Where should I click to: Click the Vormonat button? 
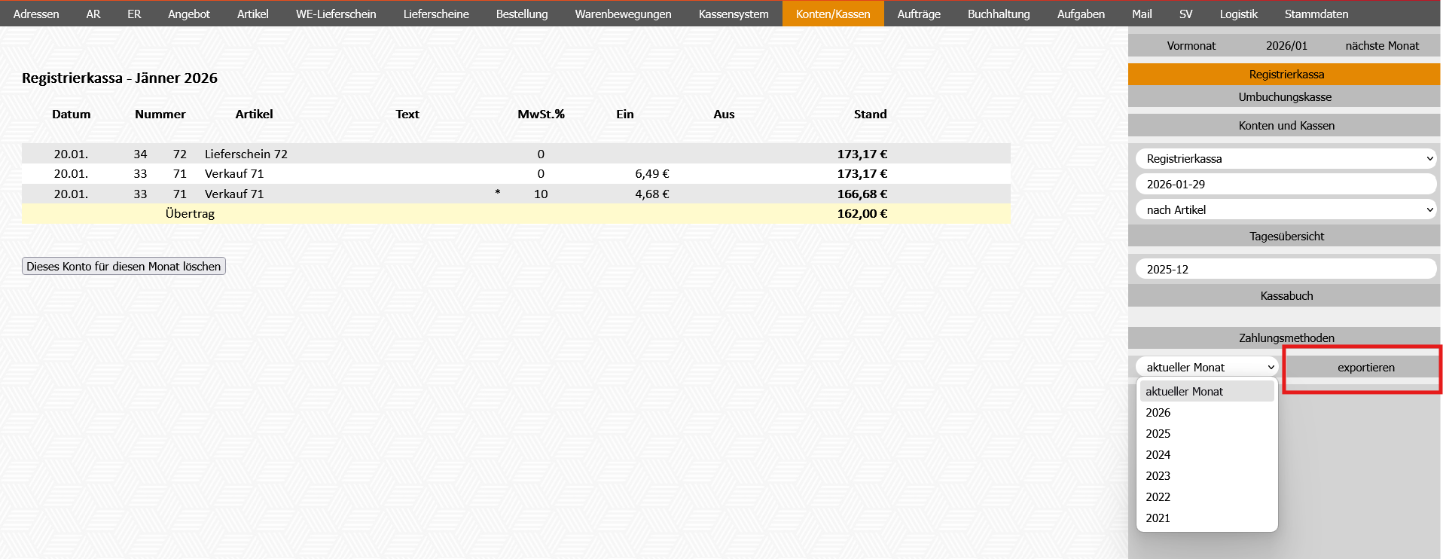[1191, 46]
